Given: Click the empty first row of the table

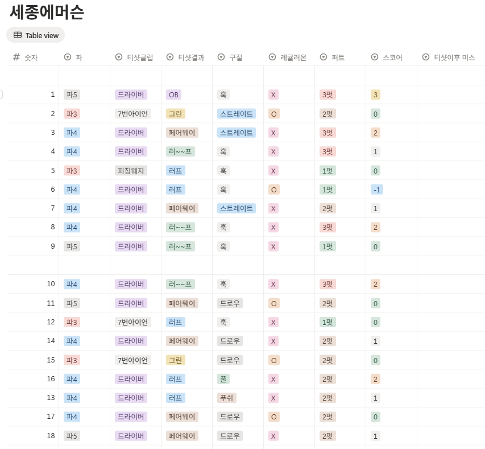Looking at the screenshot, I should pos(227,74).
